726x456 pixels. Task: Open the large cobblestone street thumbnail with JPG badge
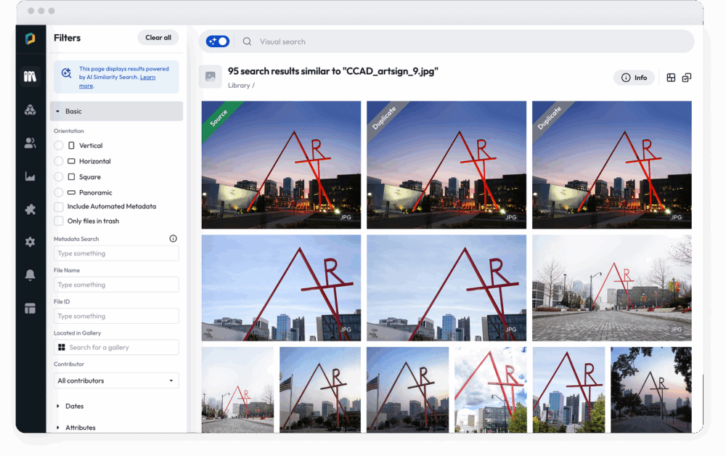tap(611, 288)
